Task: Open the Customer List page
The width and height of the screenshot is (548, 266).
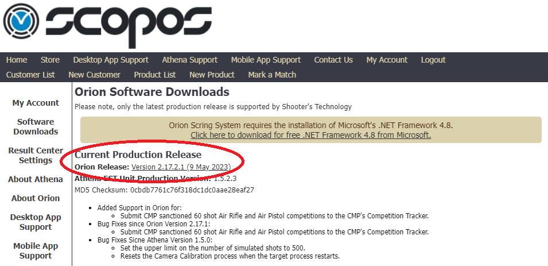Action: click(30, 75)
